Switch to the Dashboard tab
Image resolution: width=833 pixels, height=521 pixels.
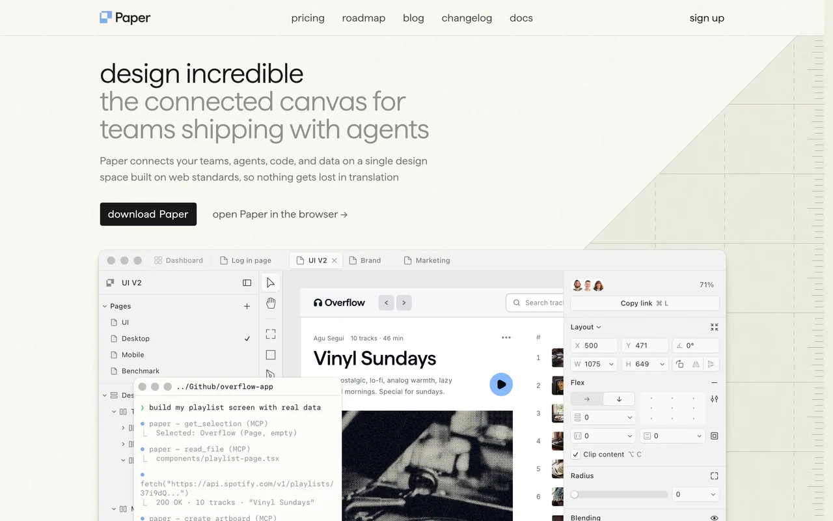tap(178, 260)
